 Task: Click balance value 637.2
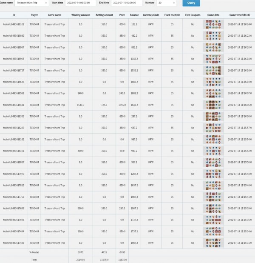coord(134,128)
